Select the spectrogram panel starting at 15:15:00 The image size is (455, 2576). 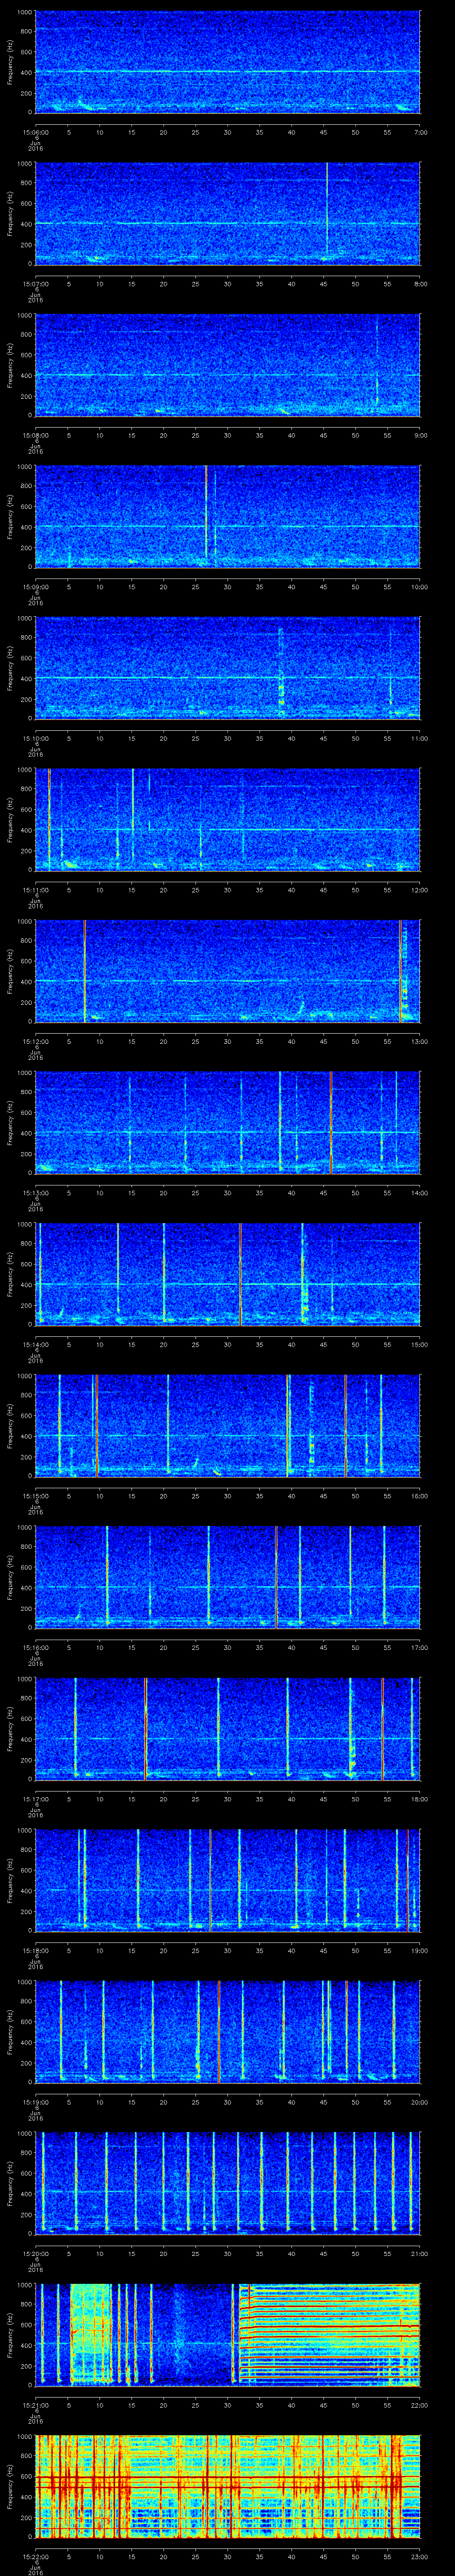pyautogui.click(x=228, y=1426)
